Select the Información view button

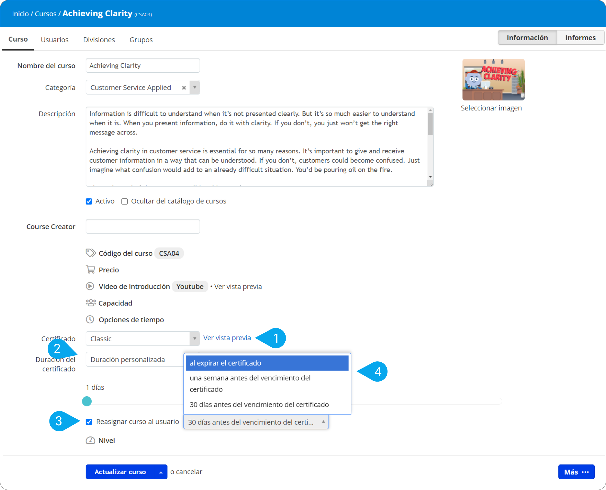tap(527, 38)
